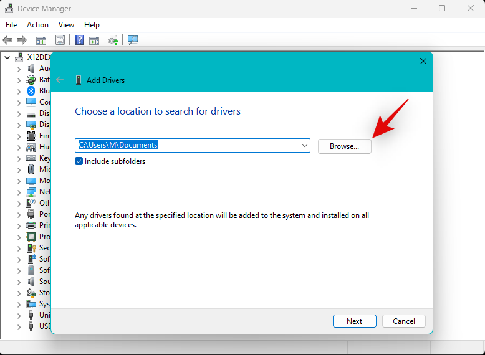485x355 pixels.
Task: Select the printer icon of the Prin row
Action: (x=31, y=225)
